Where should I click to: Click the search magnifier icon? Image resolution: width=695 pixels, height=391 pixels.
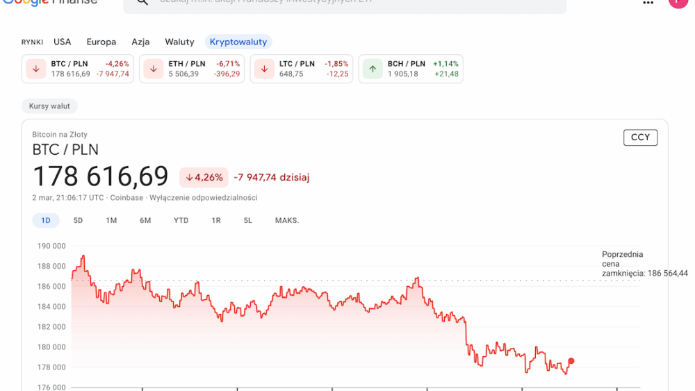(142, 2)
